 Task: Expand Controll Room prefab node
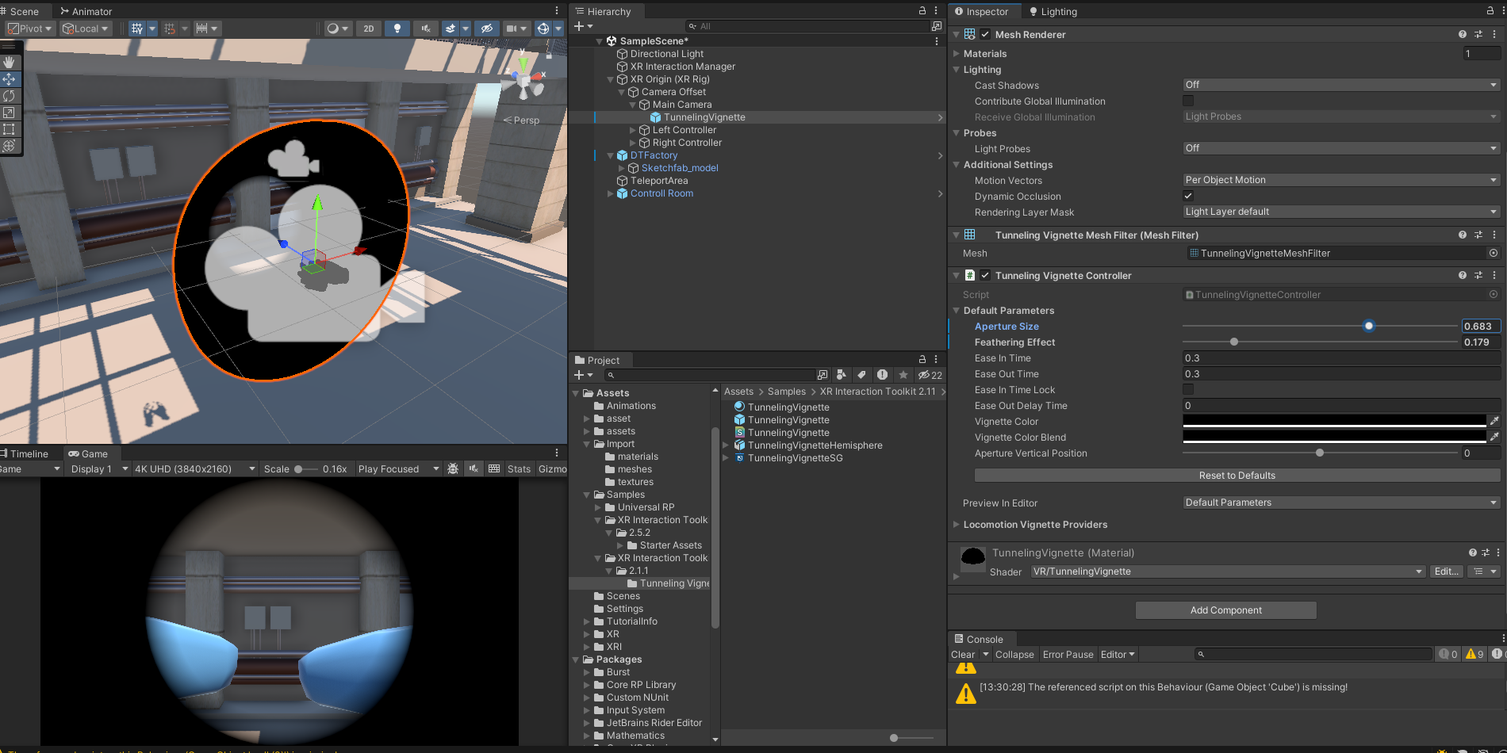[x=611, y=193]
